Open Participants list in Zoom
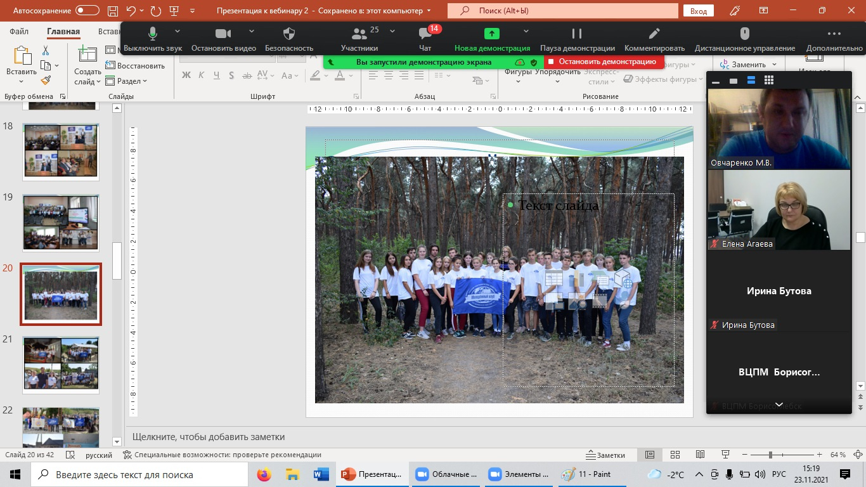This screenshot has width=866, height=487. tap(359, 34)
